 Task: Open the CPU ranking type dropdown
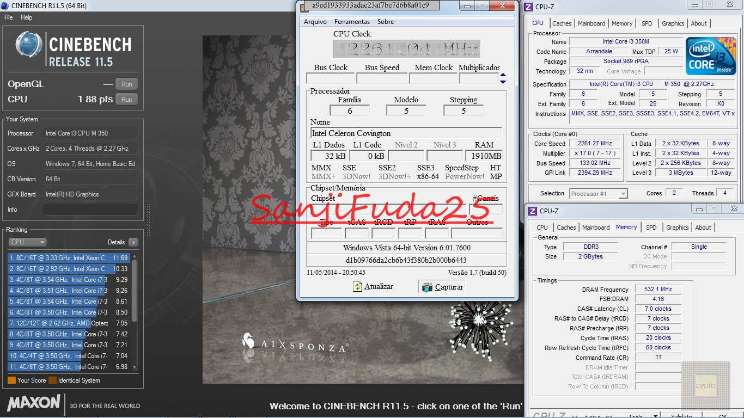(x=27, y=242)
